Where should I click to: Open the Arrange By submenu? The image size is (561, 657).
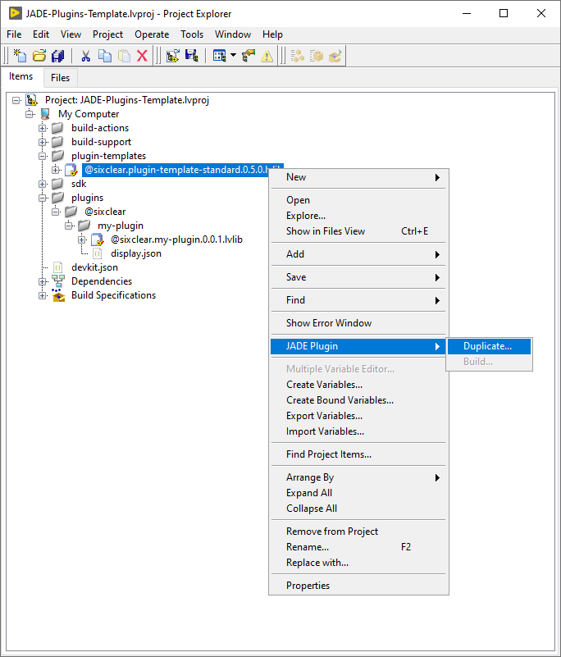(358, 477)
